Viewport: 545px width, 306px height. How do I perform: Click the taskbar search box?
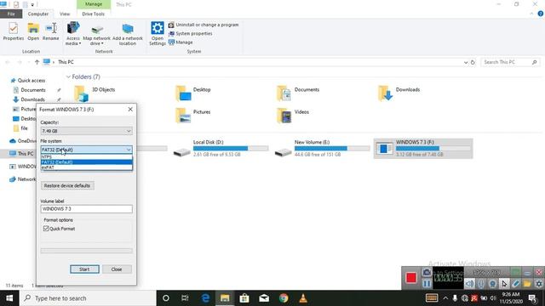pos(88,298)
